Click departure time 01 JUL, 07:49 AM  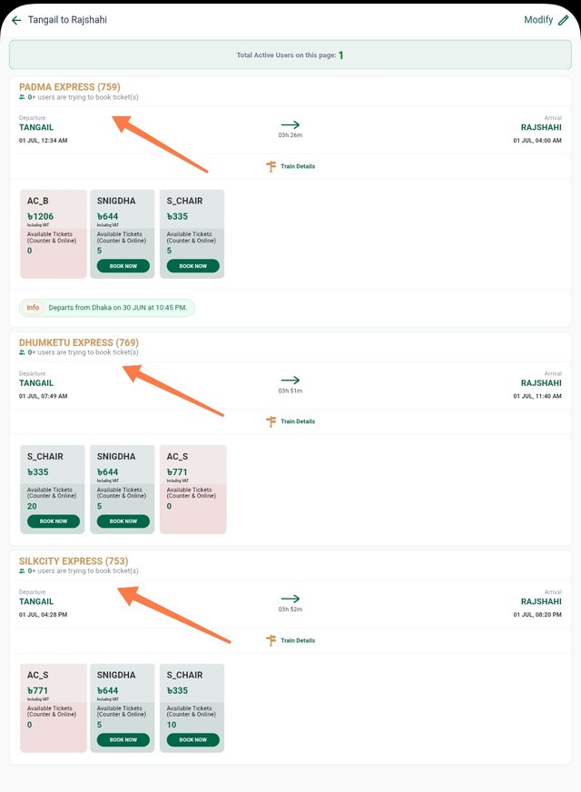44,396
